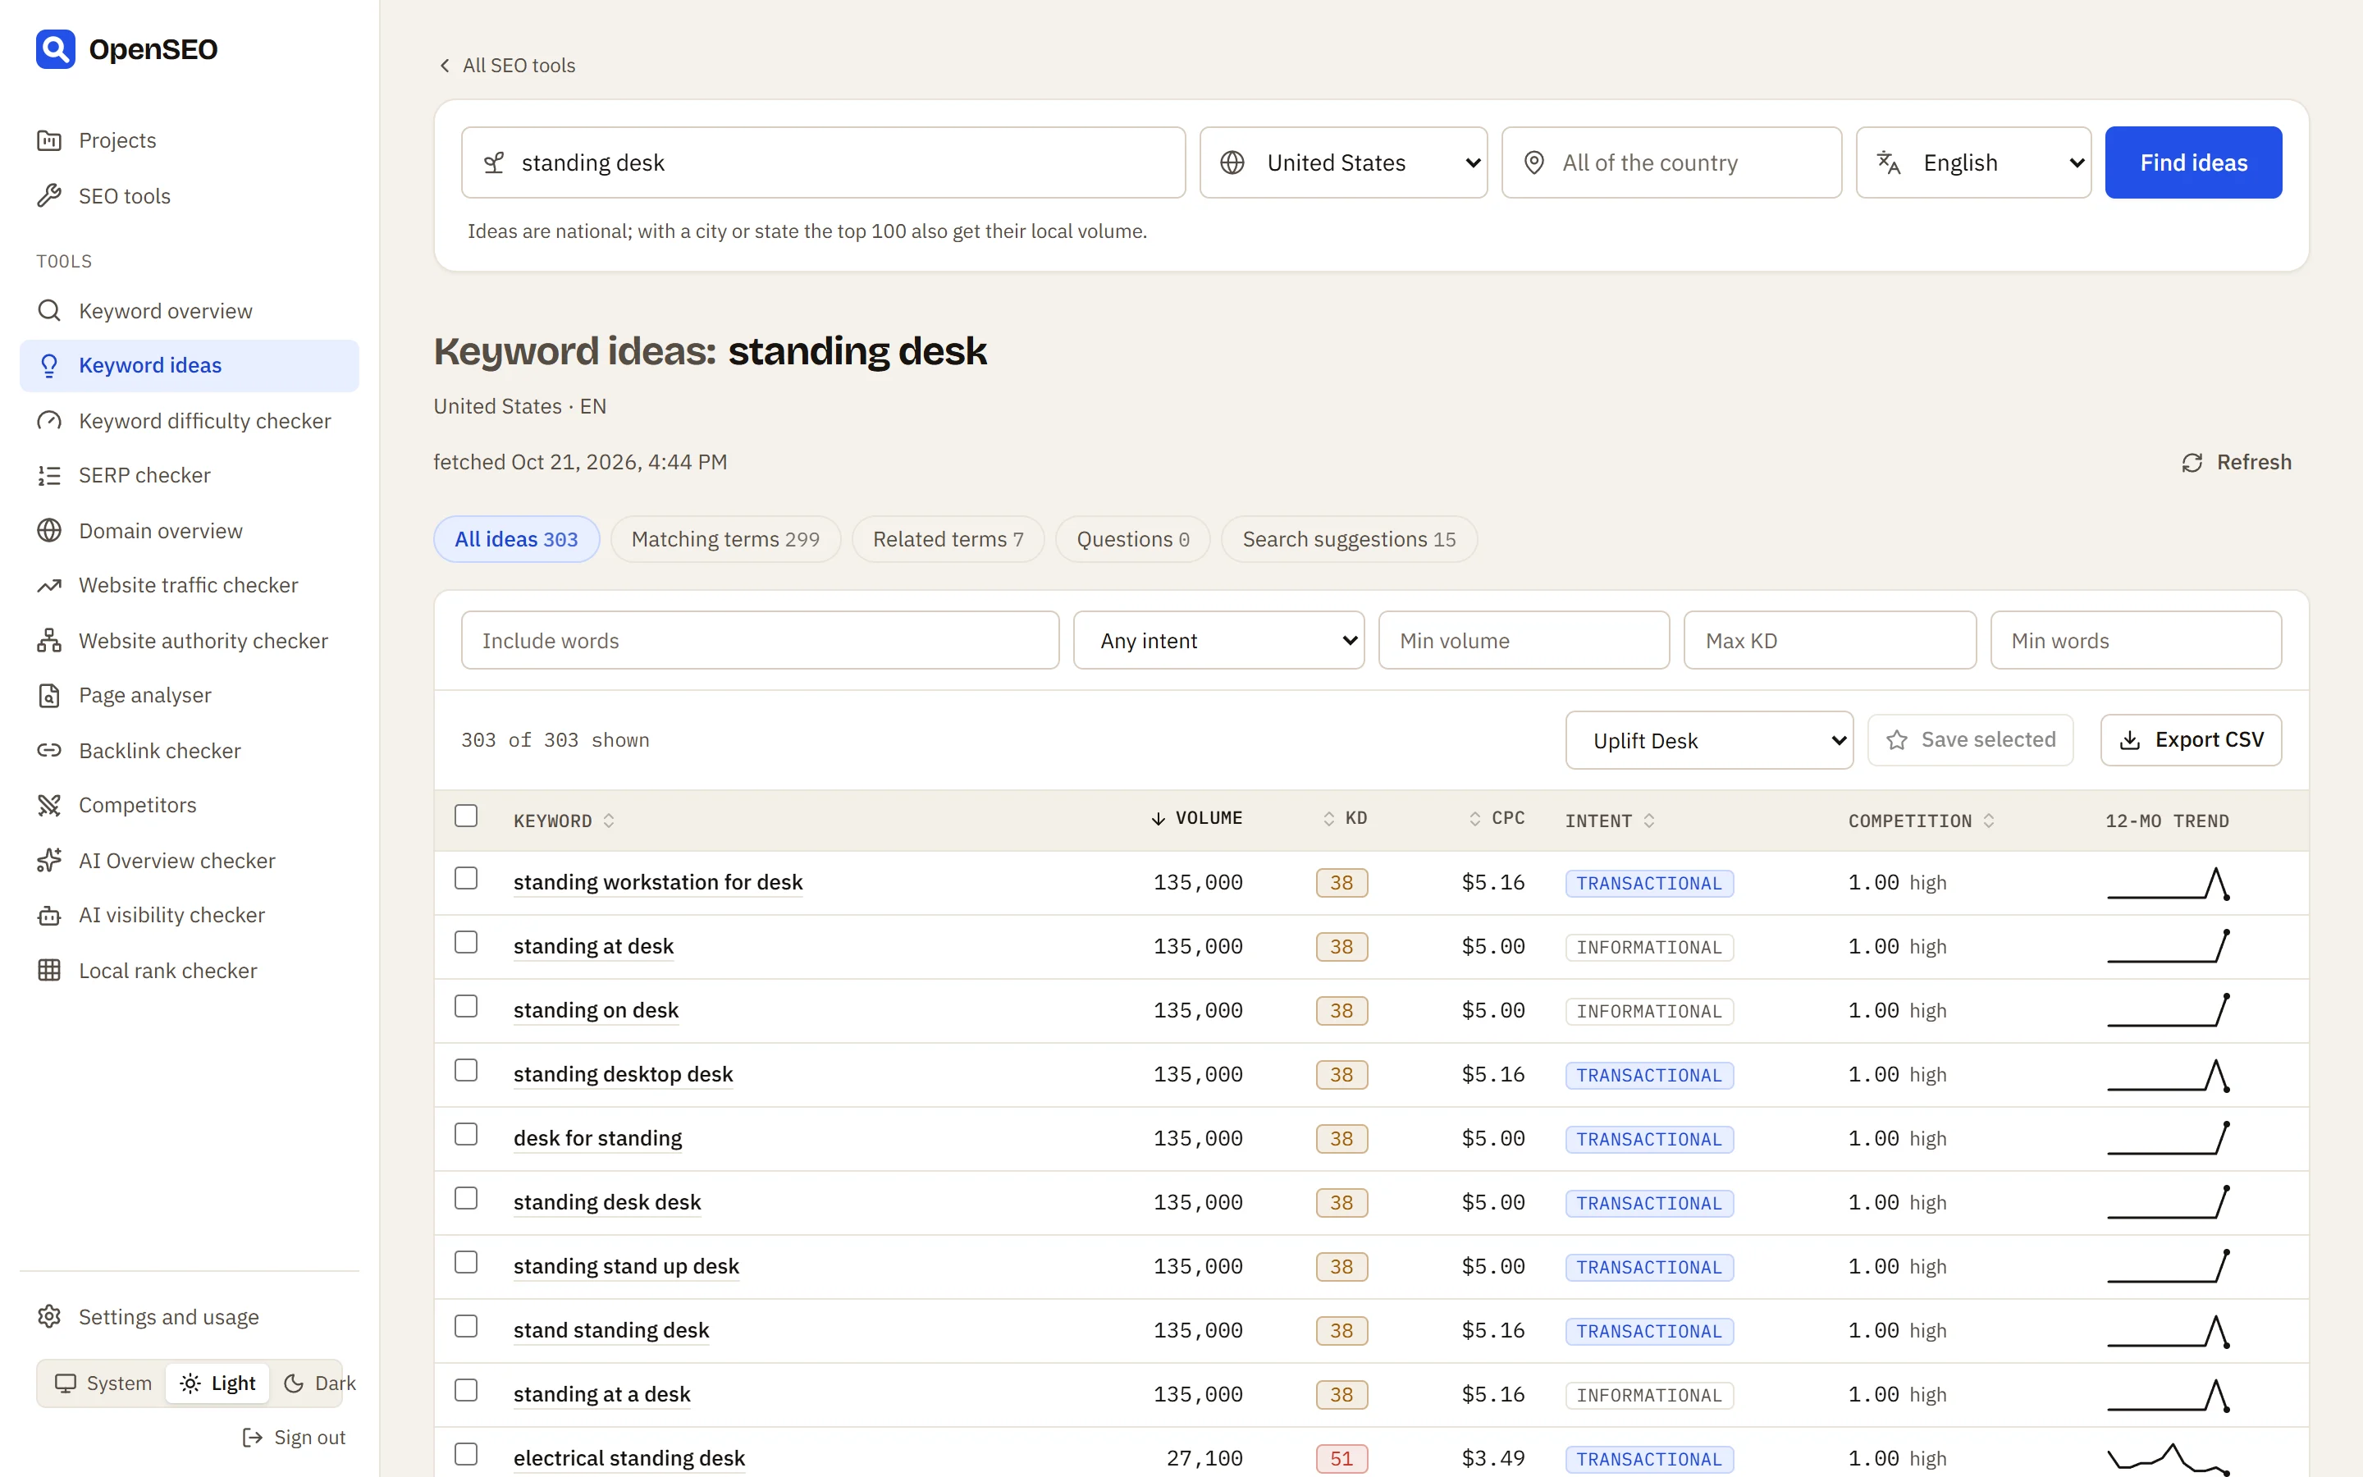Open Local rank checker grid icon
Screen dimensions: 2363x1477
[x=49, y=970]
